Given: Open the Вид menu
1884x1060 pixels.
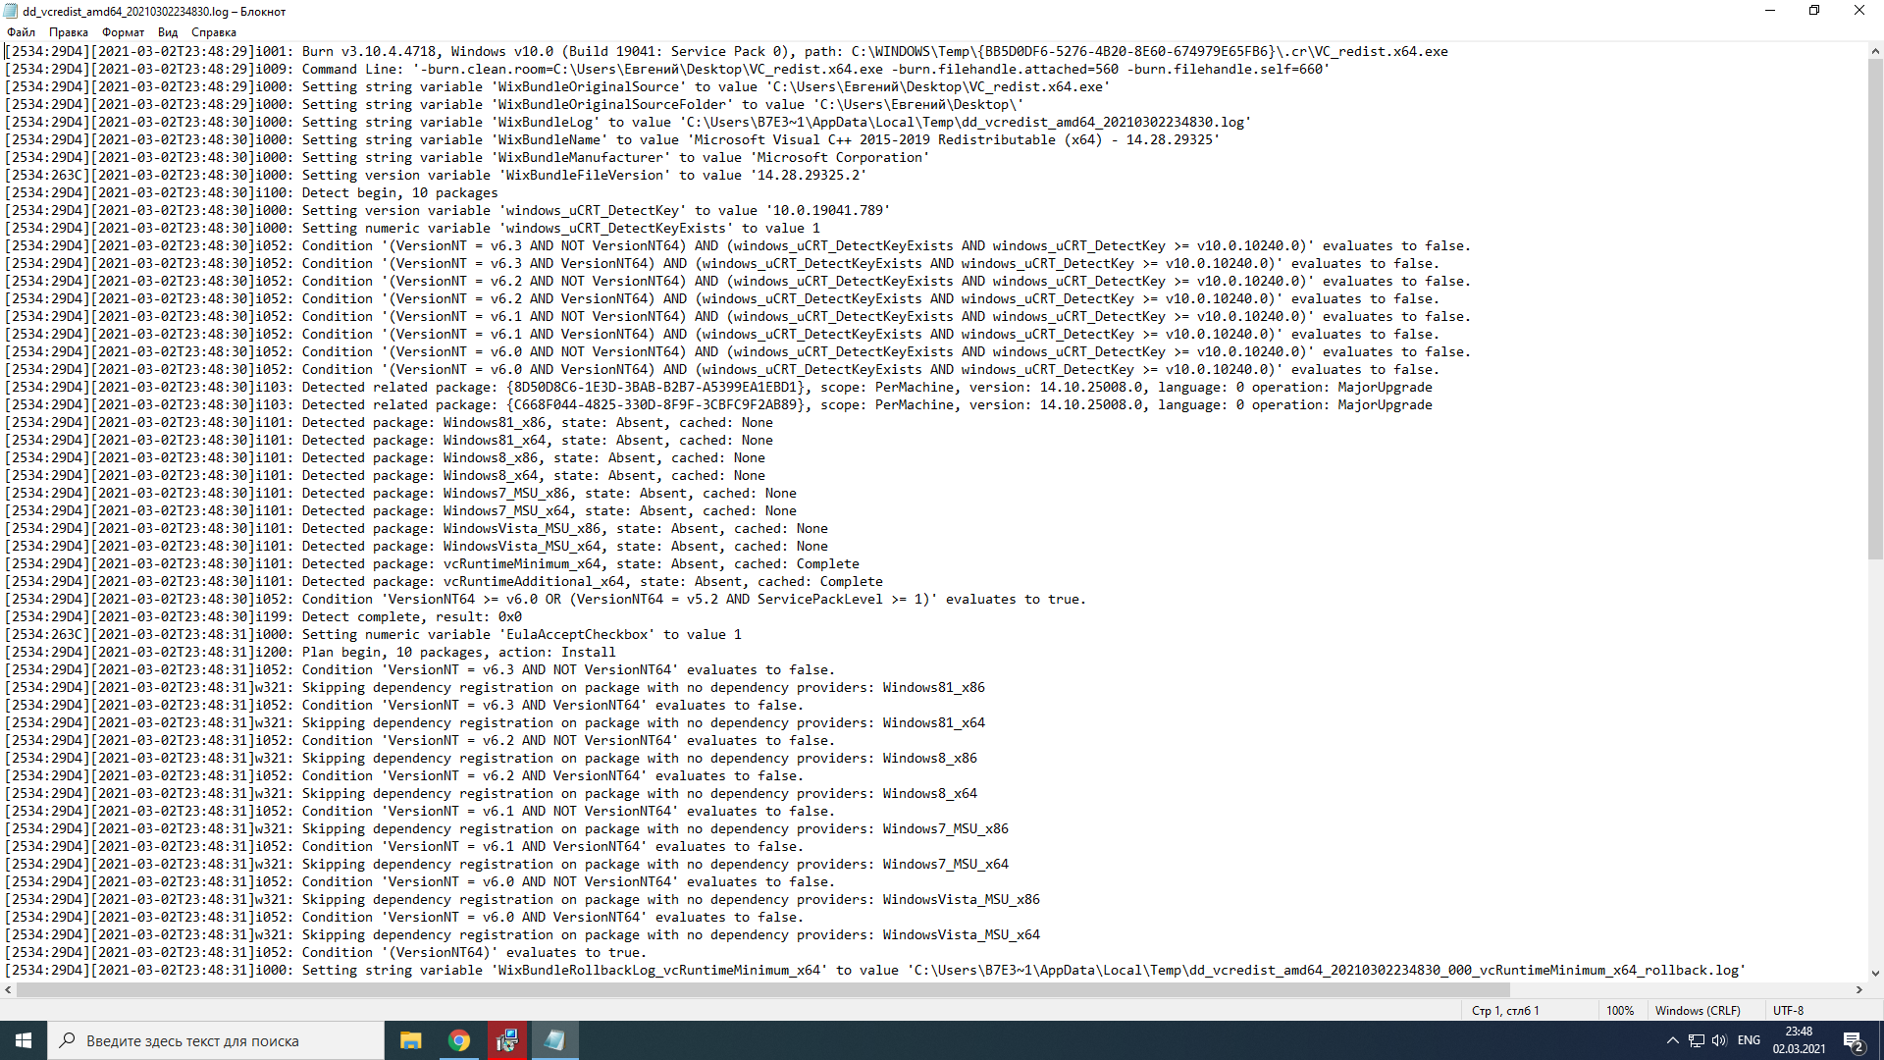Looking at the screenshot, I should (x=168, y=32).
